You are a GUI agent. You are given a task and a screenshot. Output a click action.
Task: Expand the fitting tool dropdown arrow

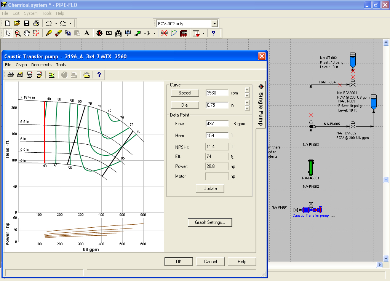pos(155,33)
